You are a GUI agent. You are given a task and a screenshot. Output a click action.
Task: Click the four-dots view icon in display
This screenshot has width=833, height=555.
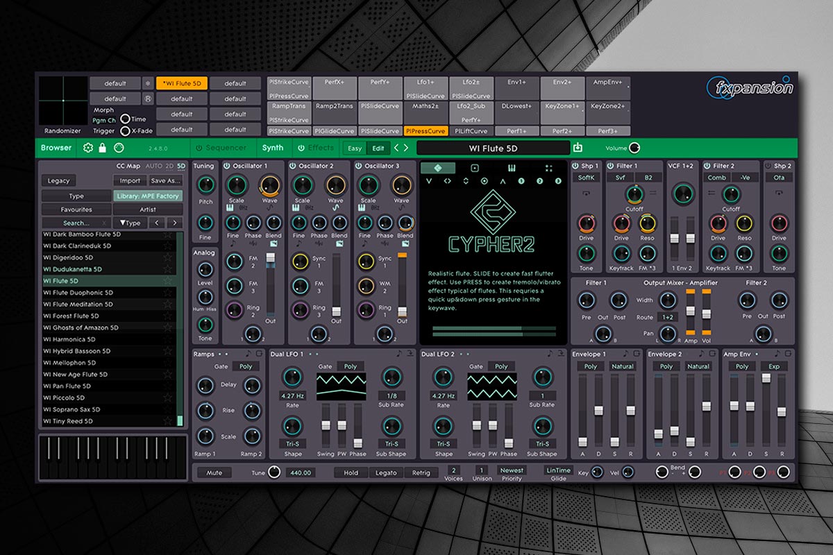[x=549, y=168]
